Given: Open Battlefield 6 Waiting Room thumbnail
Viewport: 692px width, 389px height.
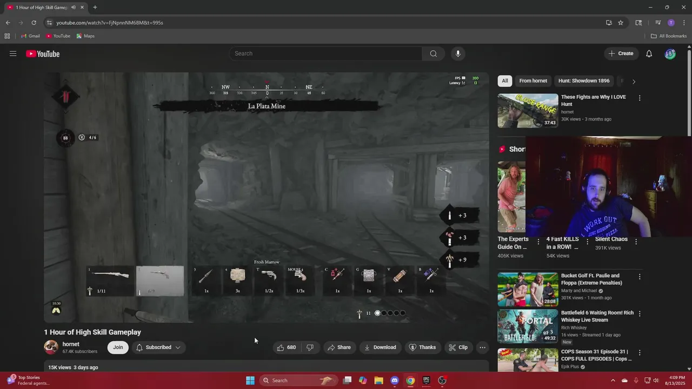Looking at the screenshot, I should coord(528,326).
